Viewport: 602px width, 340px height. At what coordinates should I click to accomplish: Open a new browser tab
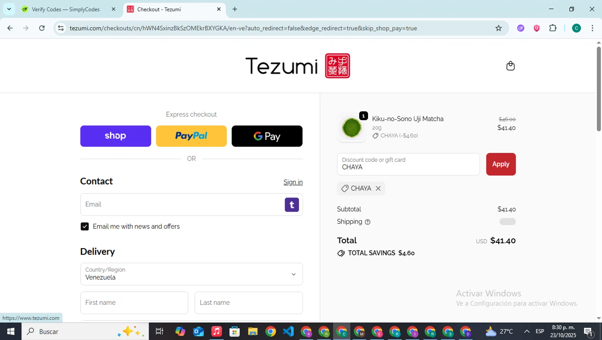click(x=235, y=9)
